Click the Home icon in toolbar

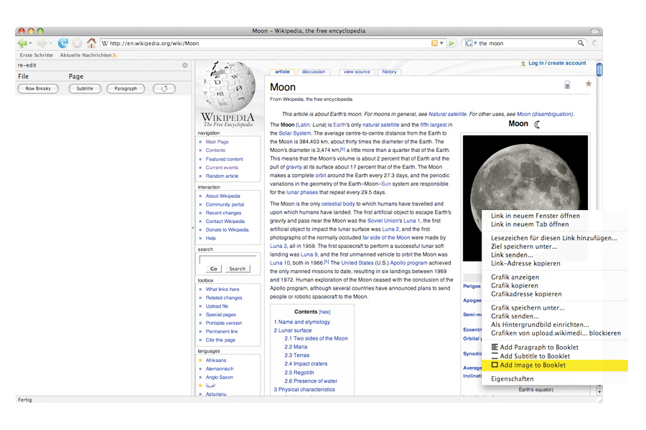point(91,44)
